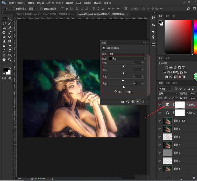This screenshot has width=197, height=181.
Task: Choose the Eraser tool in toolbar
Action: (x=4, y=41)
